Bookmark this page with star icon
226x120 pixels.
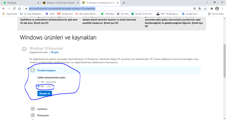point(205,8)
